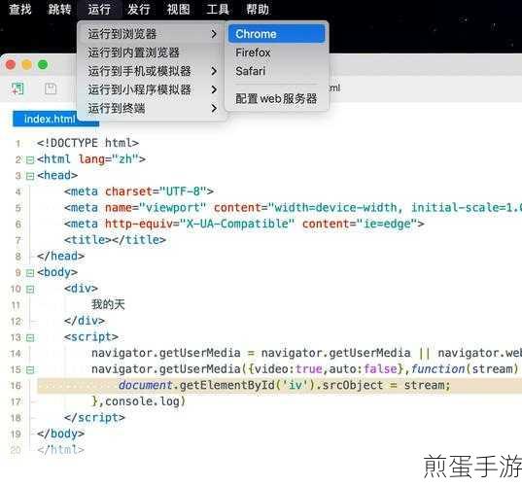Expand submenu arrow of 运行到浏览器

(x=214, y=34)
